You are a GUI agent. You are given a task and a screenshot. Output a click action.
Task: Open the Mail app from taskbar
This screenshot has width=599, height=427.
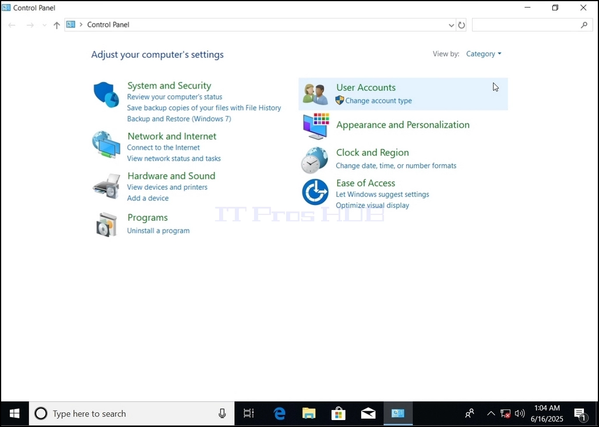[x=368, y=413]
